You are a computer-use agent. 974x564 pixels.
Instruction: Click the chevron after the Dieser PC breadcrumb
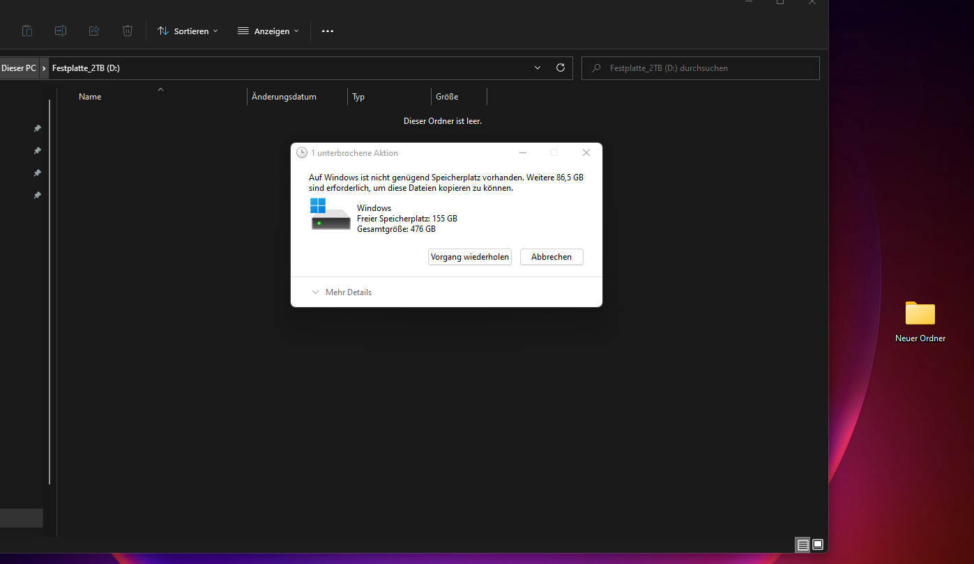45,68
